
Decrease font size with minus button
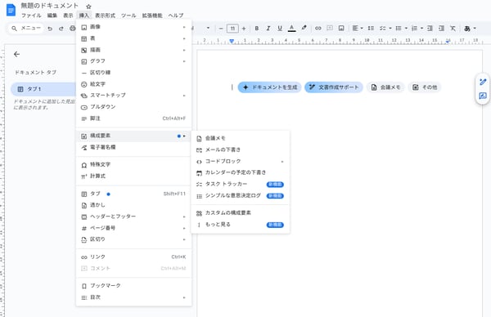(221, 29)
